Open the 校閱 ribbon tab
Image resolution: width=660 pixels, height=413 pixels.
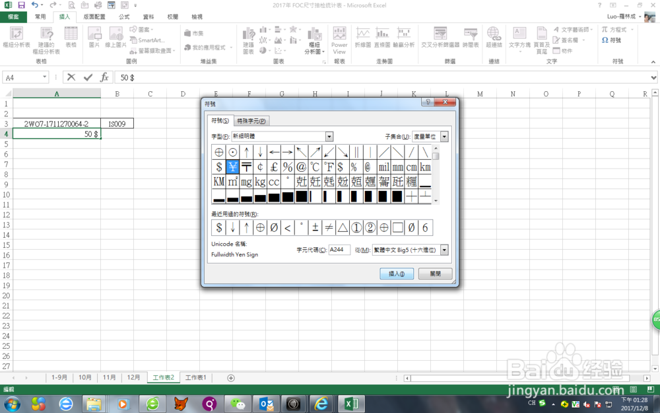tap(173, 17)
